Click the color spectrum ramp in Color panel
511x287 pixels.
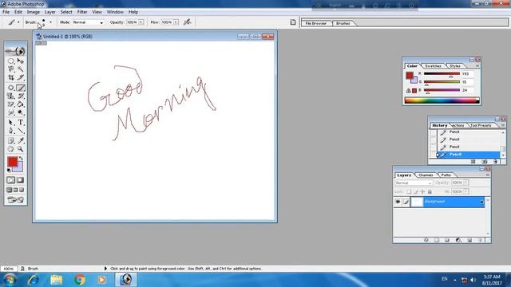tap(442, 100)
